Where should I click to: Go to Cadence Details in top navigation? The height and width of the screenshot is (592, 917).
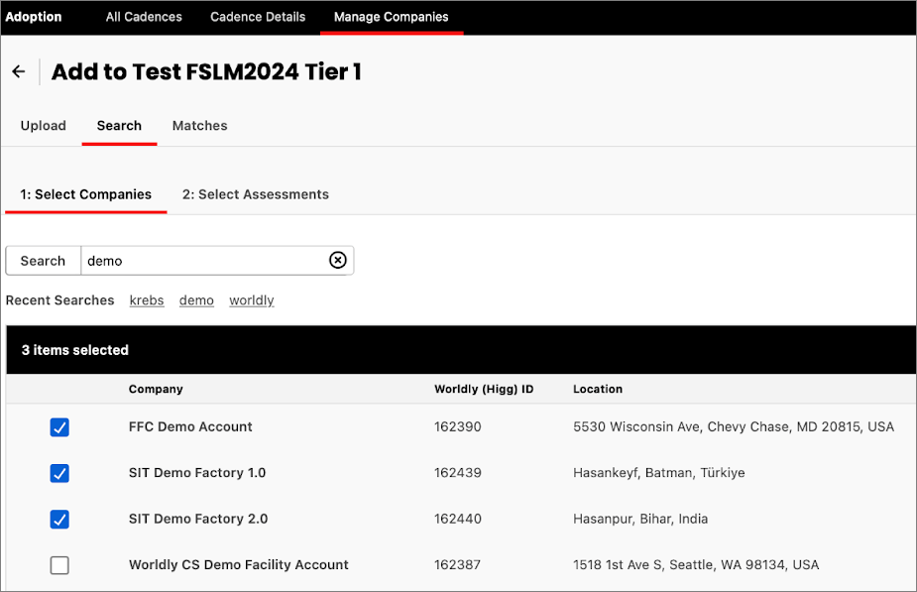(258, 17)
